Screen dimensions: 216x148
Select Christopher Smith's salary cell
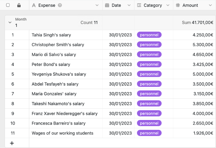[66, 45]
